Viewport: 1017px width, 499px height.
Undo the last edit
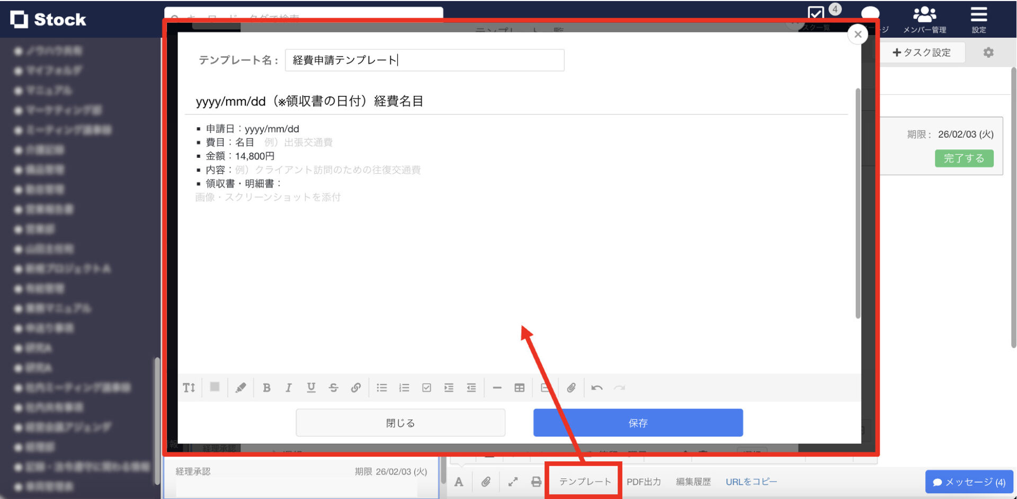tap(597, 387)
